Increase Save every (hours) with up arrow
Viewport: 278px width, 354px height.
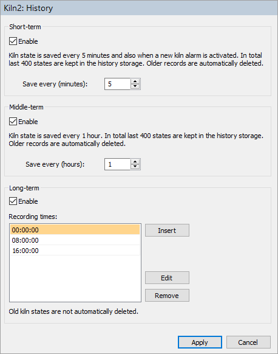(135, 162)
